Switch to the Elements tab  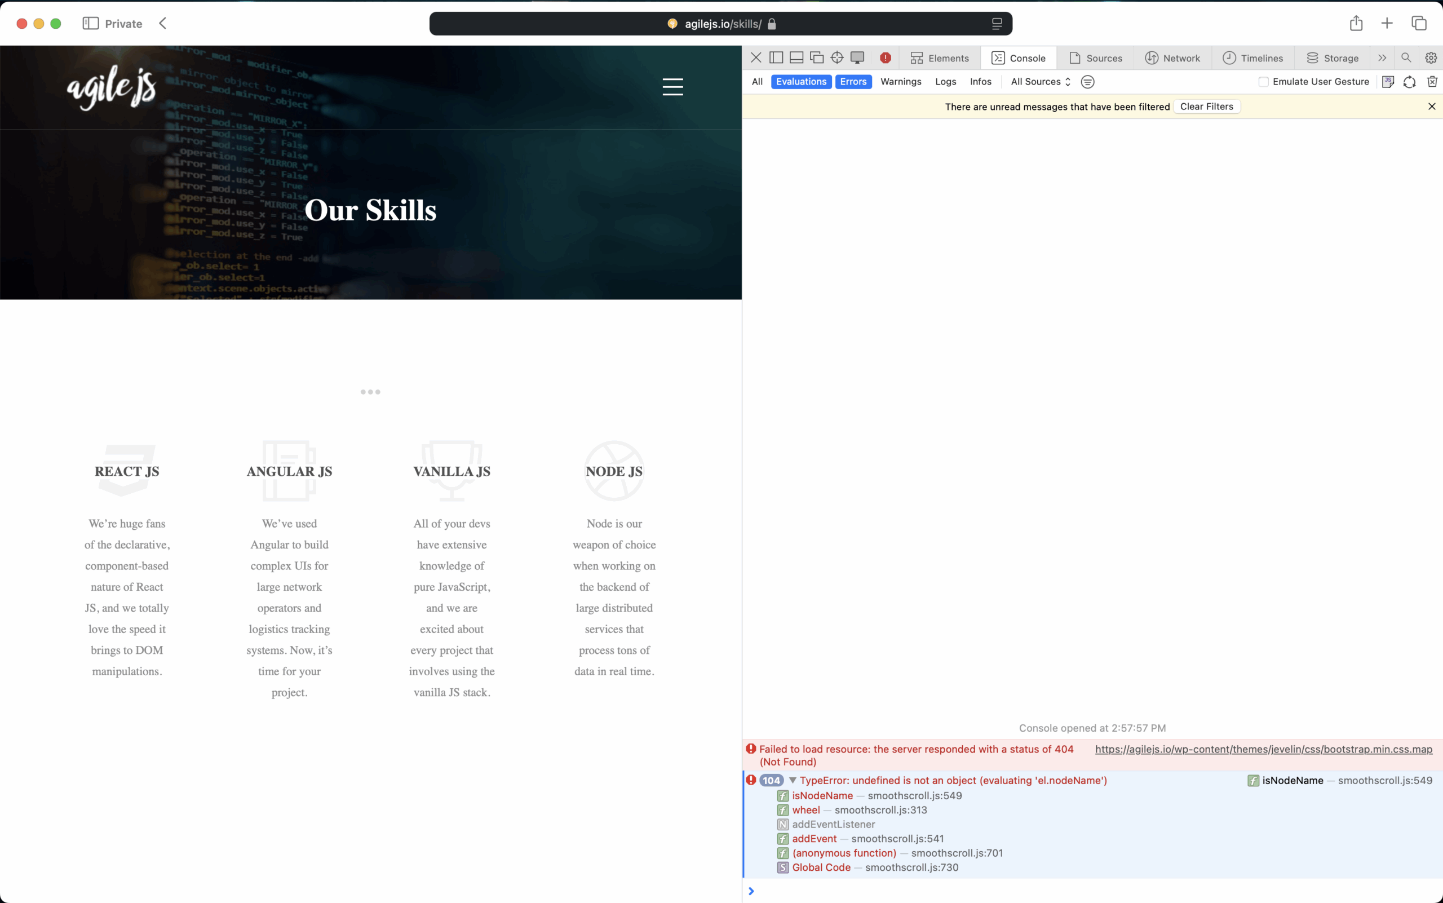(x=940, y=58)
